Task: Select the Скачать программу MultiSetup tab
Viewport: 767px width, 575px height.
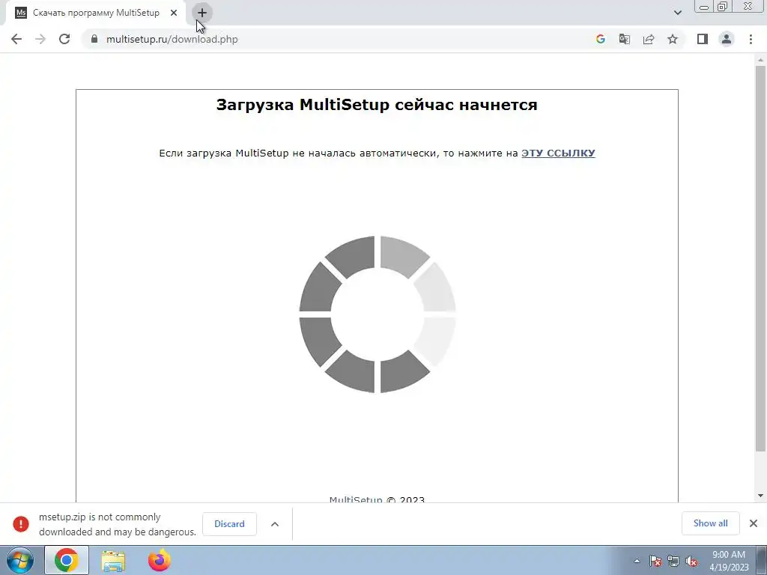Action: tap(96, 13)
